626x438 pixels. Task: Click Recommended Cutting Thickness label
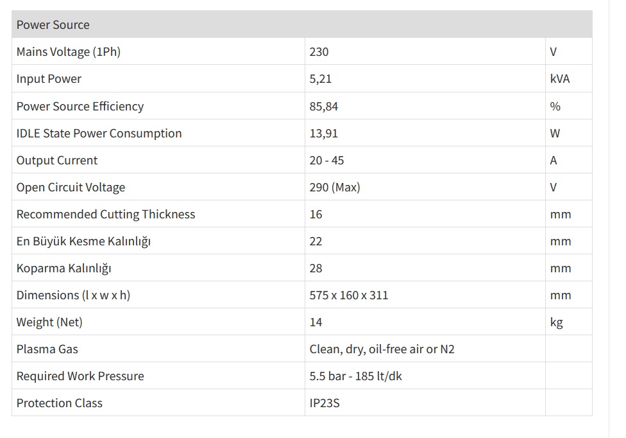pyautogui.click(x=106, y=214)
